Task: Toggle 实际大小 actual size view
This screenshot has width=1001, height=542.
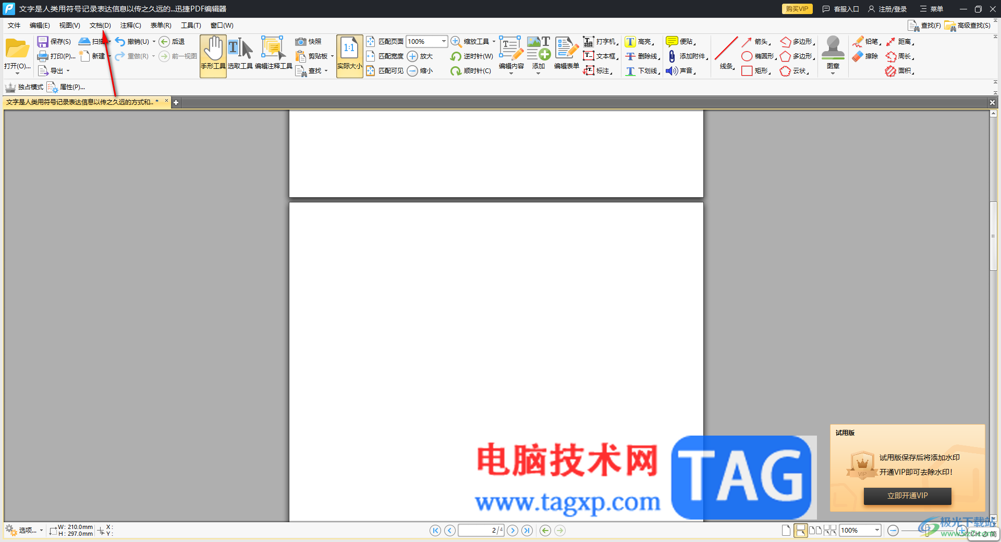Action: point(349,56)
